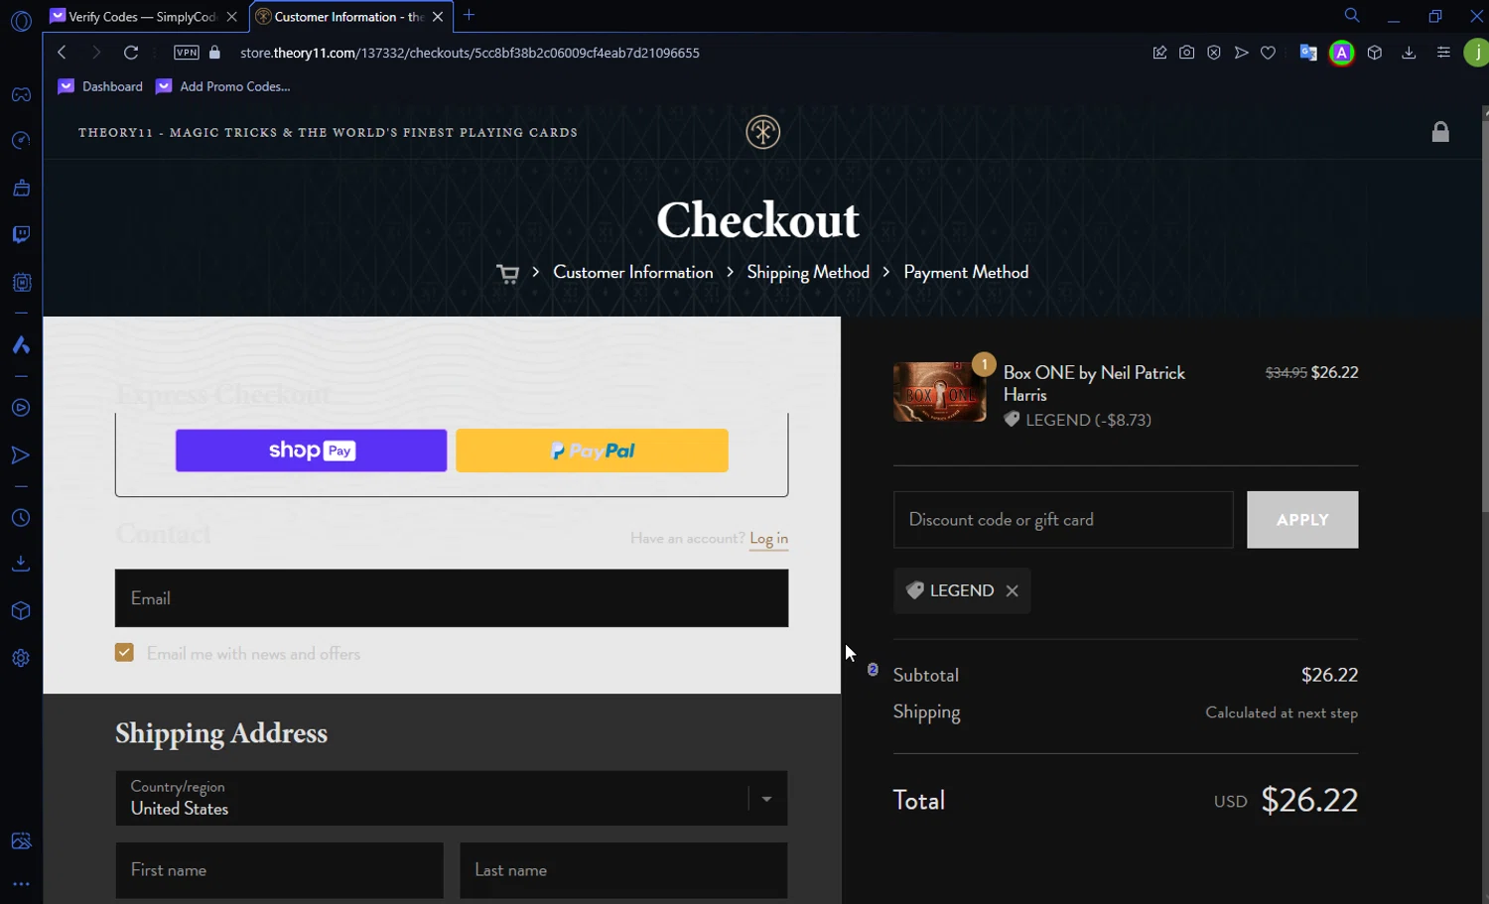This screenshot has width=1489, height=904.
Task: Open Twitch panel in sidebar
Action: click(21, 234)
